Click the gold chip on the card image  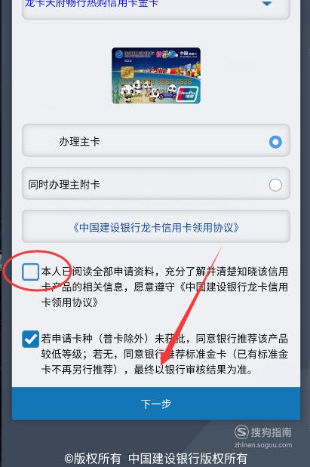pyautogui.click(x=126, y=72)
